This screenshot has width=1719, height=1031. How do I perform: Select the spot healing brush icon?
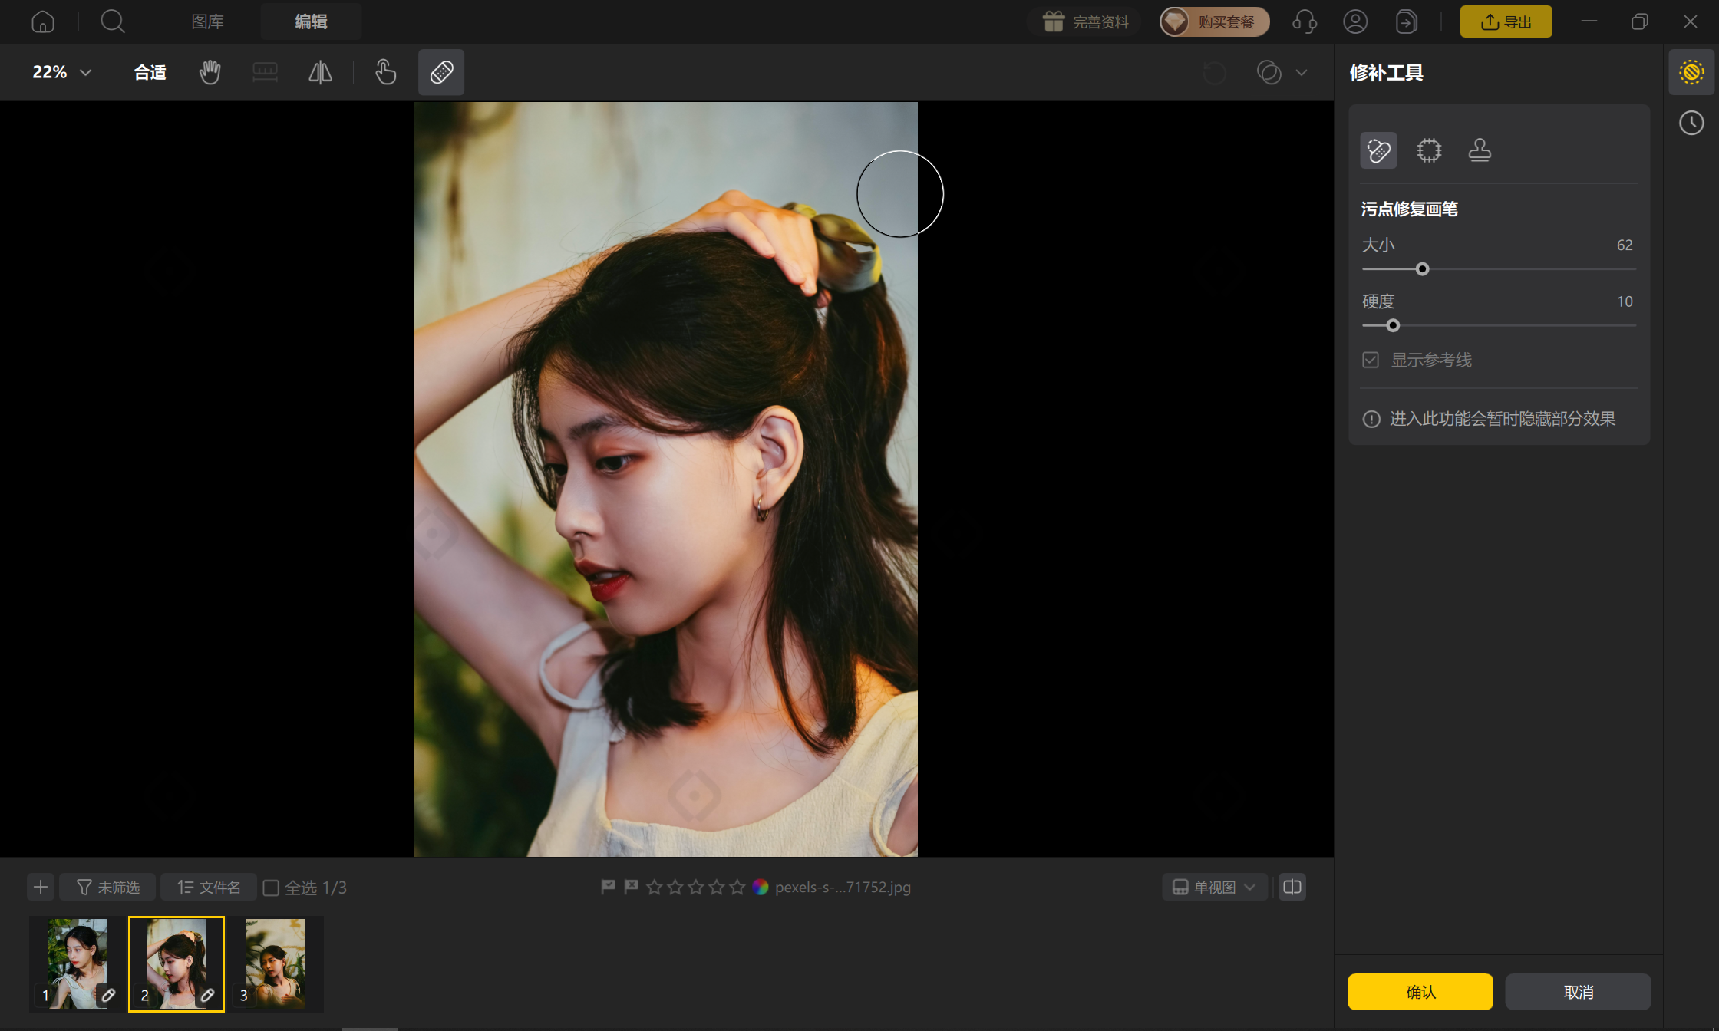pyautogui.click(x=1378, y=150)
